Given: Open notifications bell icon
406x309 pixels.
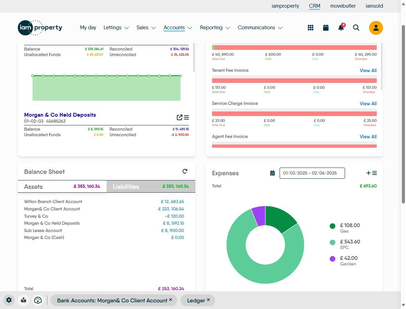Looking at the screenshot, I should point(341,28).
